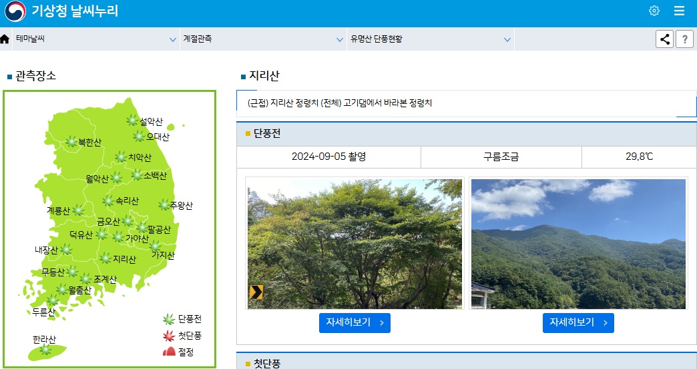Select the 두륜산 leaf marker on map
Viewport: 697px width, 369px height.
pos(53,300)
